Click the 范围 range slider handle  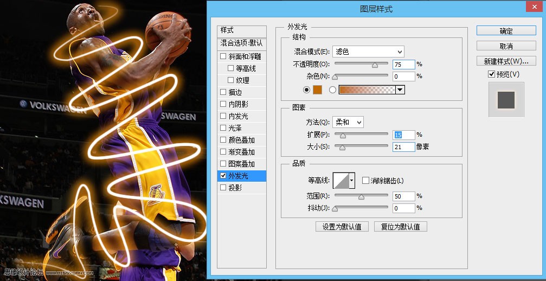click(361, 197)
